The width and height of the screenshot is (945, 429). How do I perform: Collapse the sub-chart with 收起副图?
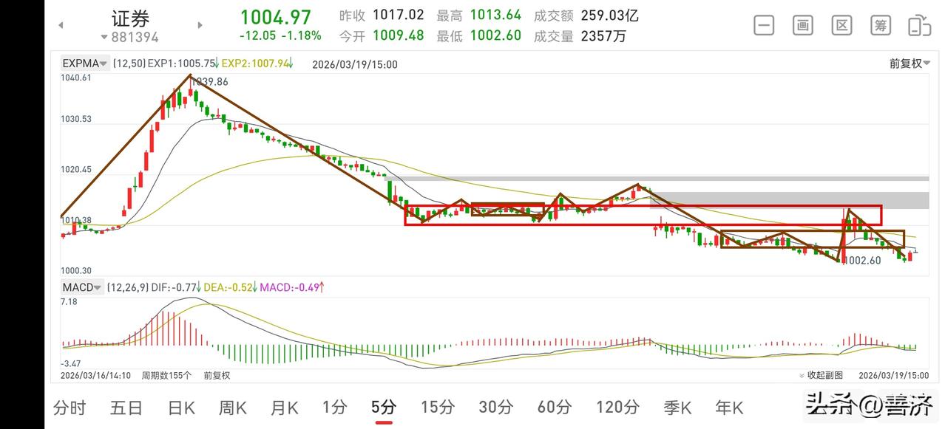[x=821, y=375]
